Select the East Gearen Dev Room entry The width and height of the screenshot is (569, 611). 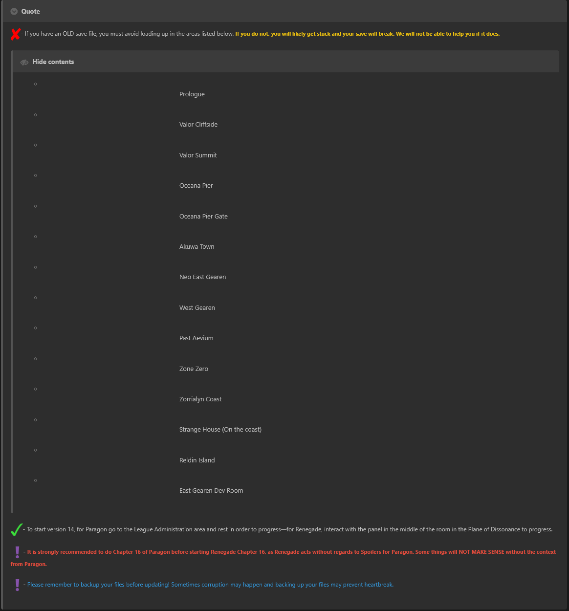211,491
